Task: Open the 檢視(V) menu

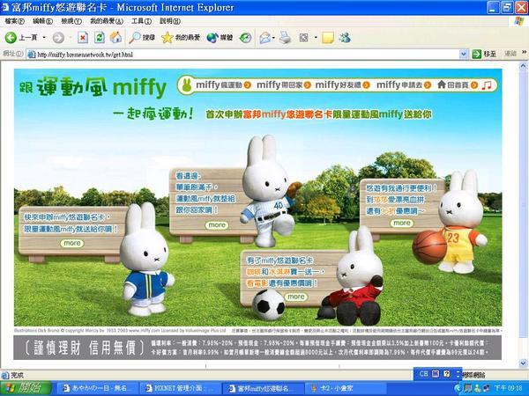Action: [71, 21]
